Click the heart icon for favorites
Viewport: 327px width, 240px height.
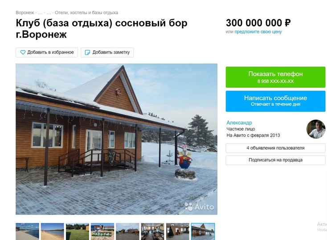23,53
